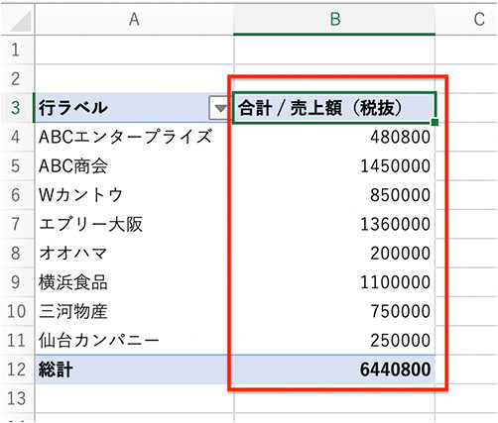498x423 pixels.
Task: Select row 10 header
Action: pos(17,311)
